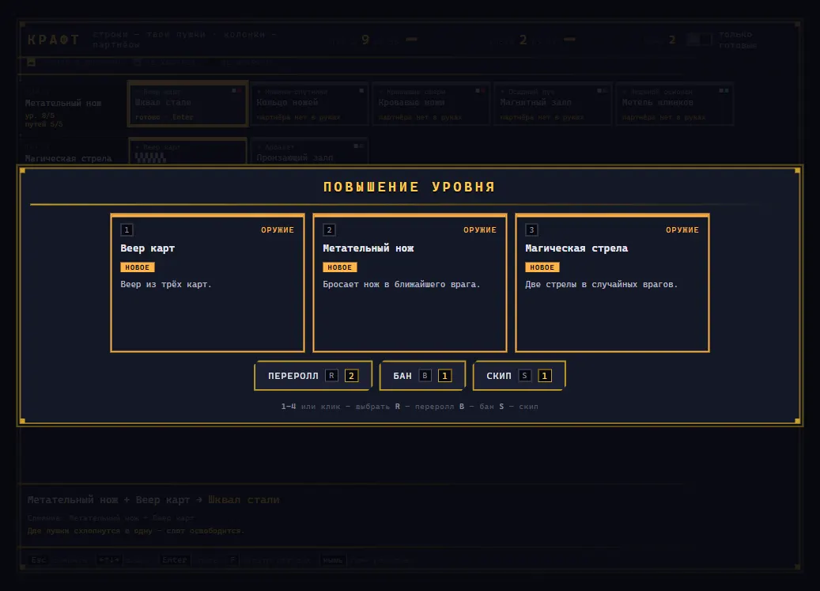Click 'Две пушки схлопнутся в одну' note in craft panel

[x=135, y=531]
